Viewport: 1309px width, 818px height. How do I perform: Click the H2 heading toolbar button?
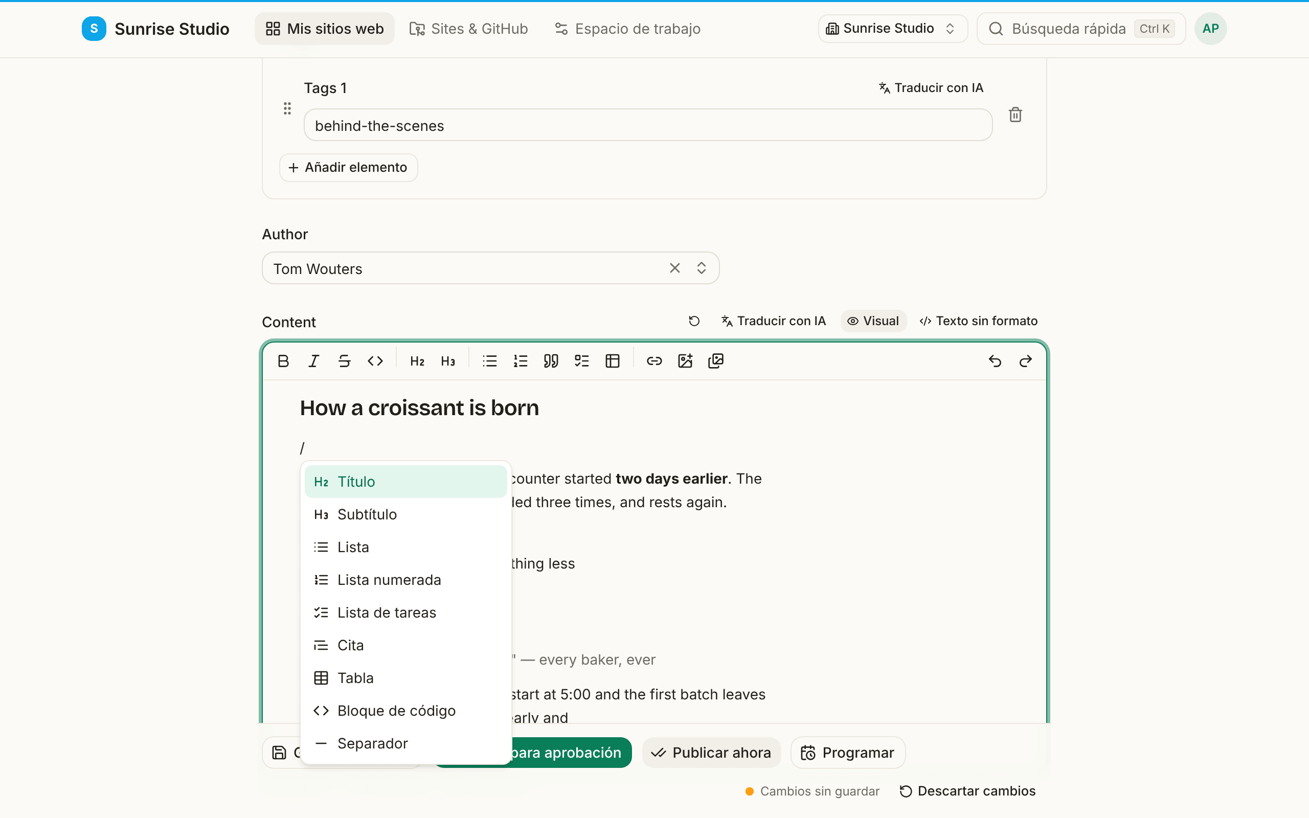coord(417,361)
